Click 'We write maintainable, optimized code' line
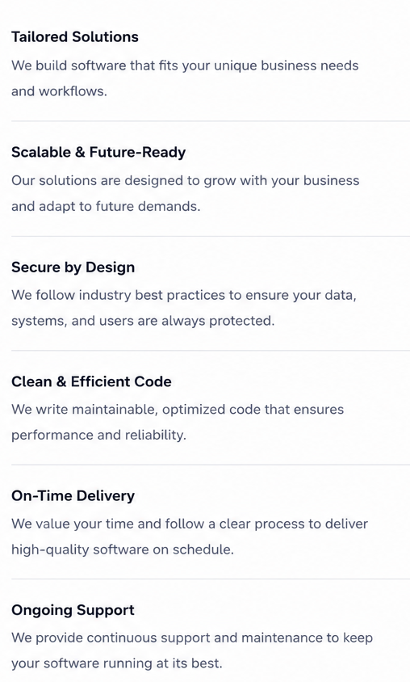Viewport: 410px width, 682px height. [x=178, y=410]
